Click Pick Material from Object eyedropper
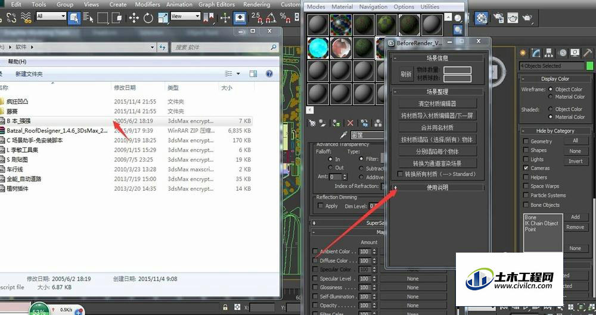The width and height of the screenshot is (596, 315). coord(344,135)
